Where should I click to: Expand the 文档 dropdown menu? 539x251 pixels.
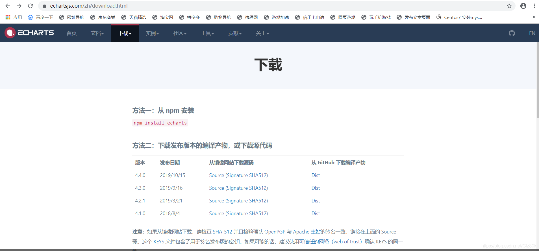point(97,33)
